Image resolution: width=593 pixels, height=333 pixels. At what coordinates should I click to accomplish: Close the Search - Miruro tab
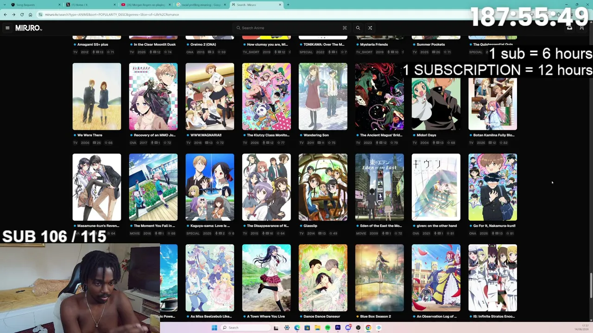tap(280, 5)
